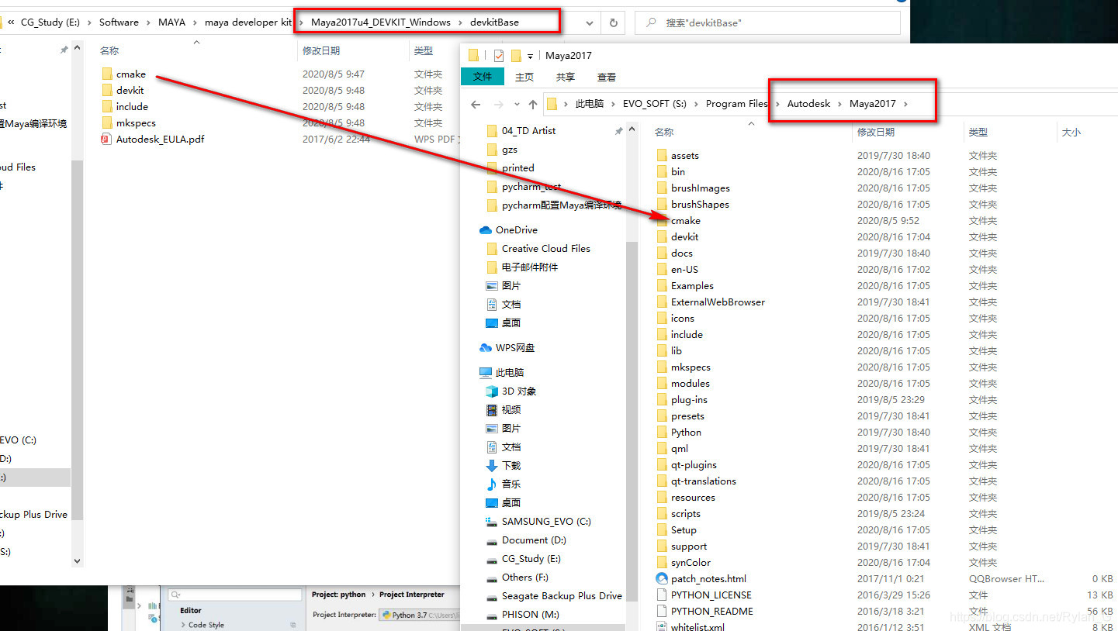
Task: Click the Autodesk_EULA.pdf file icon
Action: tap(107, 140)
